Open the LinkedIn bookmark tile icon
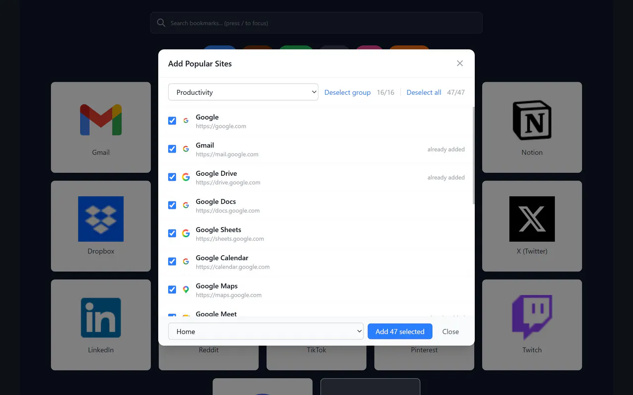633x395 pixels. click(101, 317)
